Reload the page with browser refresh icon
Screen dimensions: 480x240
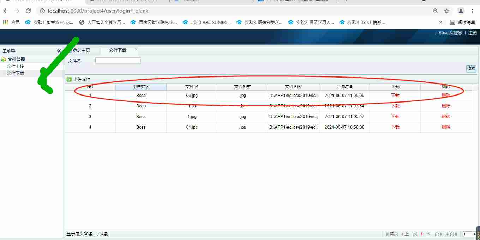28,11
